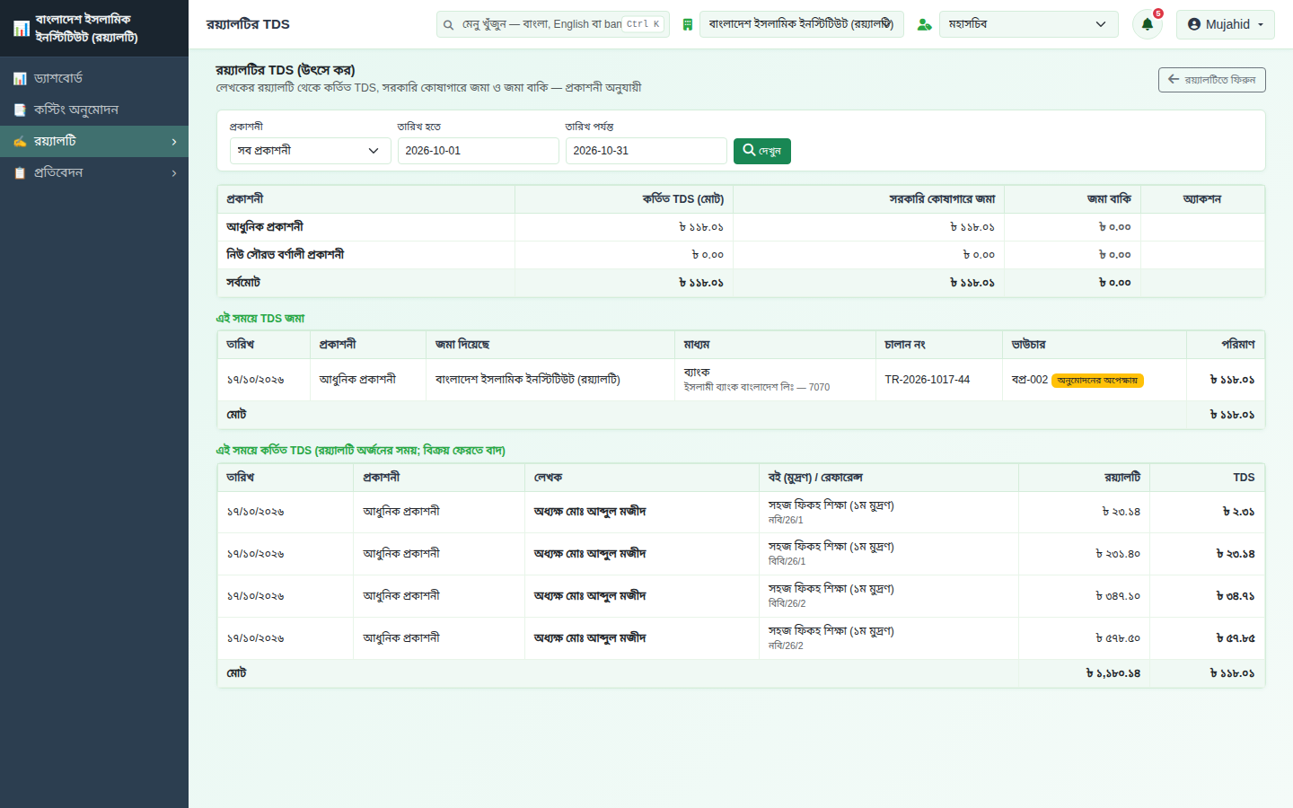Screen dimensions: 1293x808
Task: Click the green organization building icon
Action: tap(687, 24)
